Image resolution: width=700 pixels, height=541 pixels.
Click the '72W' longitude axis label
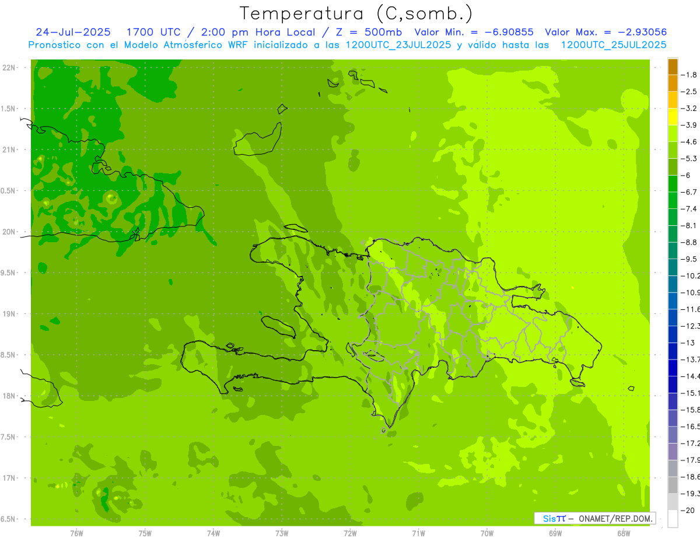[350, 533]
